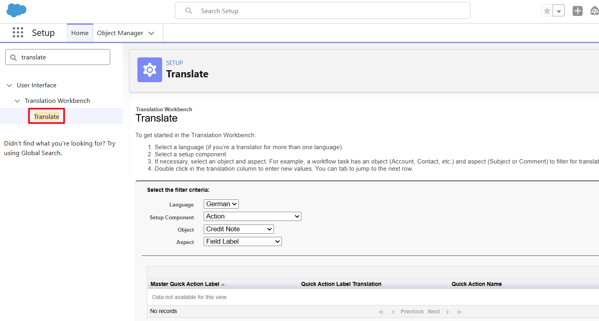The width and height of the screenshot is (599, 321).
Task: Open the Setup Component dropdown
Action: [x=252, y=216]
